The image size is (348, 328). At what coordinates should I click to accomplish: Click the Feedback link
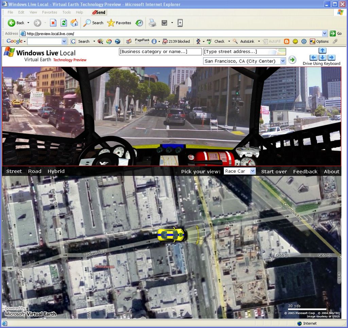[305, 172]
